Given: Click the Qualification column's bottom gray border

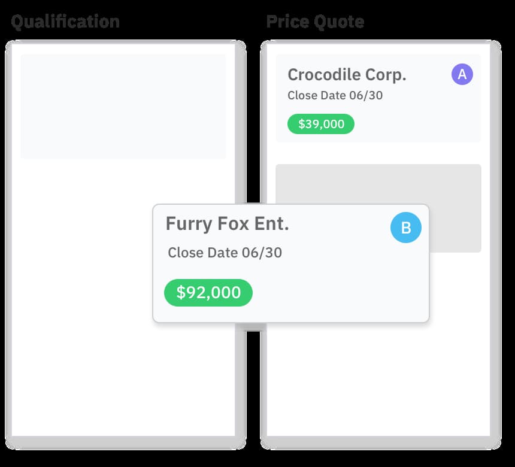Looking at the screenshot, I should pyautogui.click(x=123, y=442).
